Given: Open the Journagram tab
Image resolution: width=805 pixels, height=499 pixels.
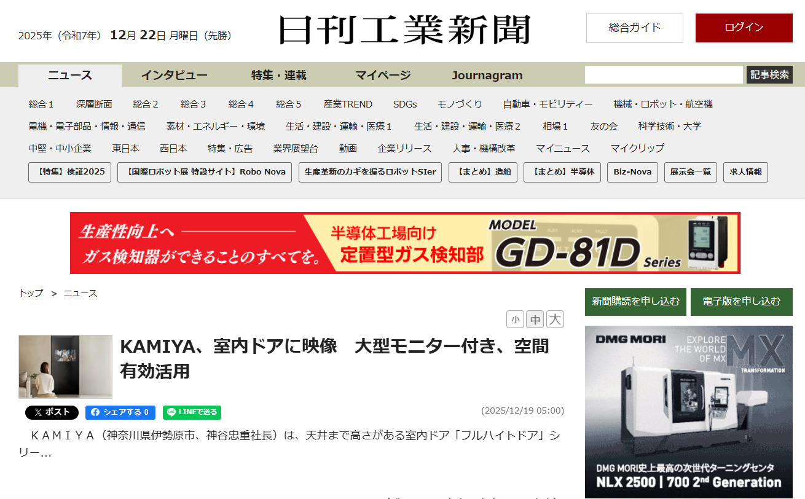Looking at the screenshot, I should (x=487, y=76).
